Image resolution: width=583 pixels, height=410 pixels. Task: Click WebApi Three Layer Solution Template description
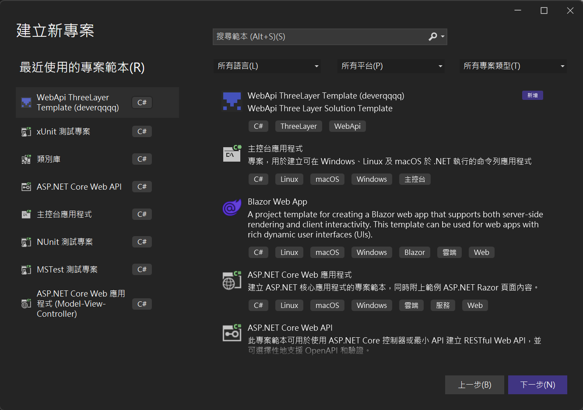pos(320,108)
